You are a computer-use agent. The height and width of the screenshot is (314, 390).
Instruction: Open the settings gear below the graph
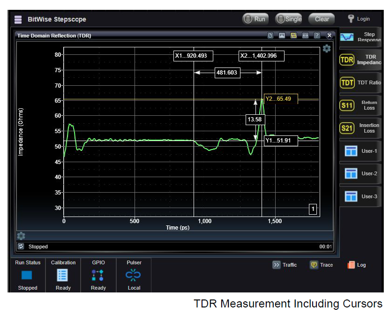(x=21, y=236)
